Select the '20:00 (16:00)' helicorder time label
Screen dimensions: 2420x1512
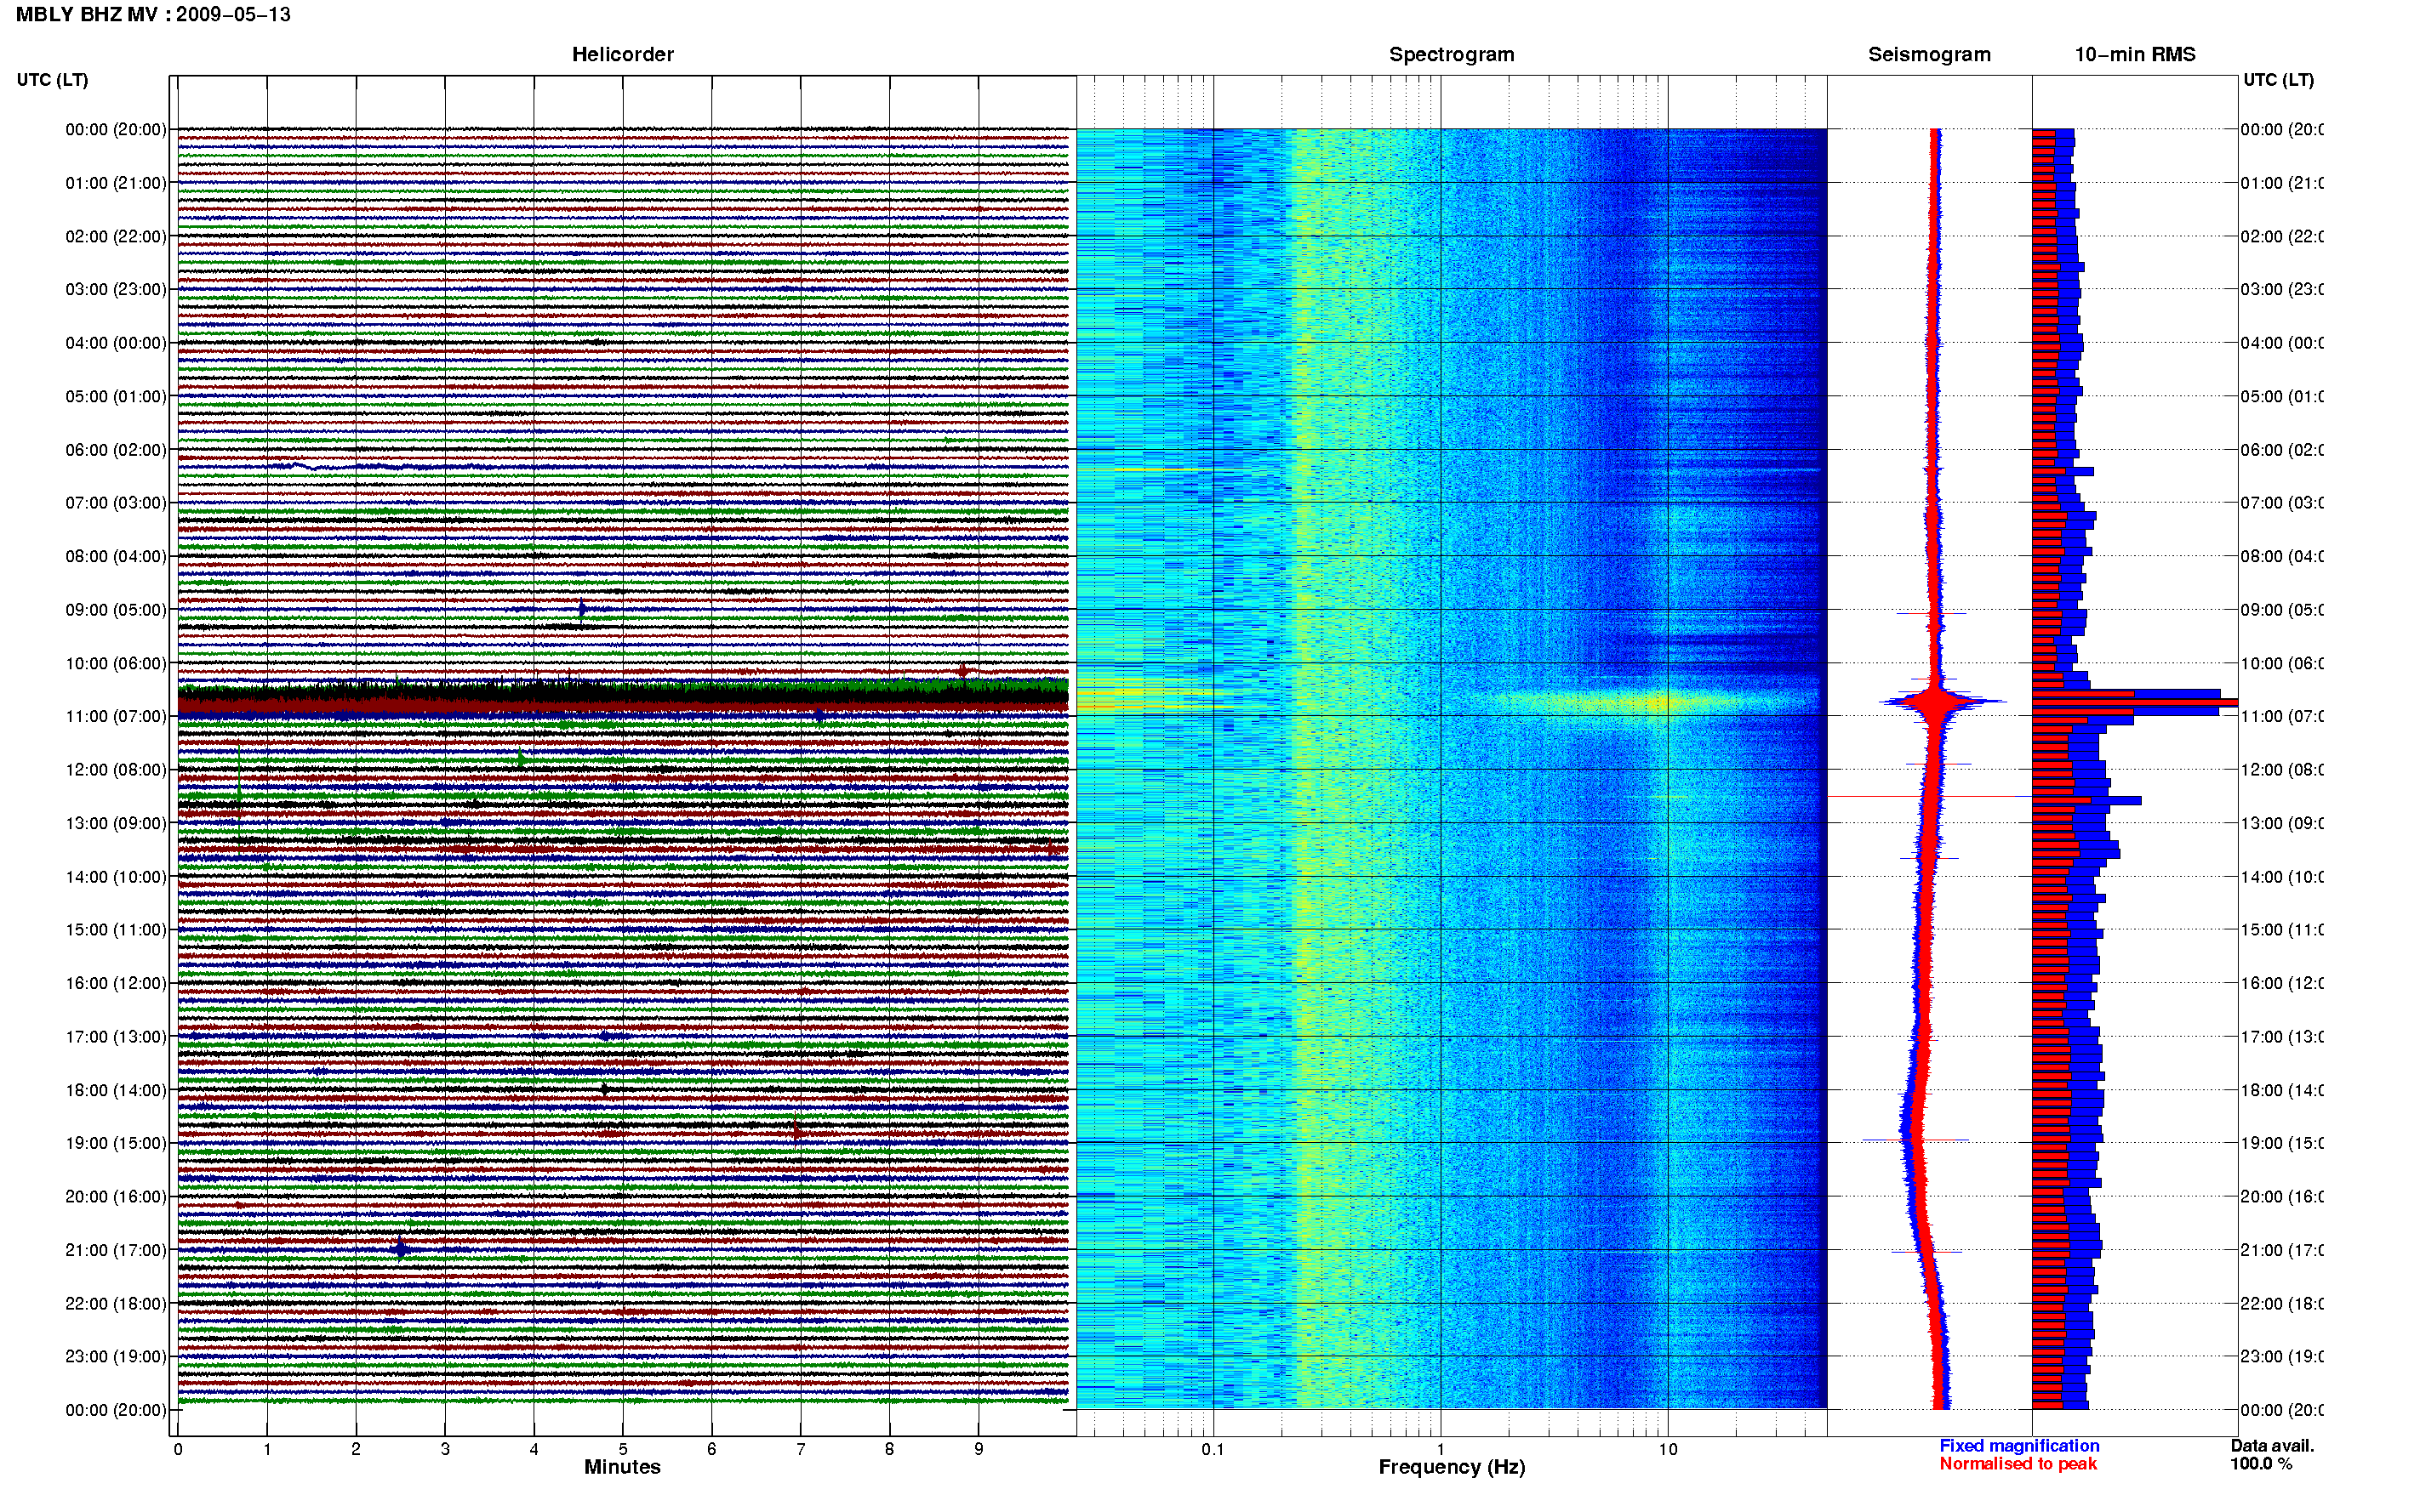tap(116, 1197)
